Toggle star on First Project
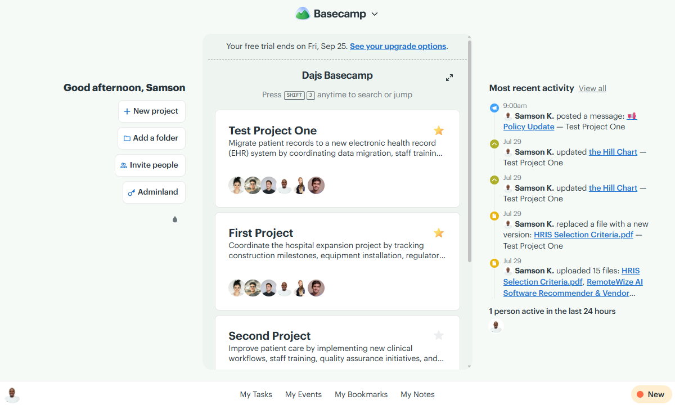The width and height of the screenshot is (675, 405). point(439,233)
